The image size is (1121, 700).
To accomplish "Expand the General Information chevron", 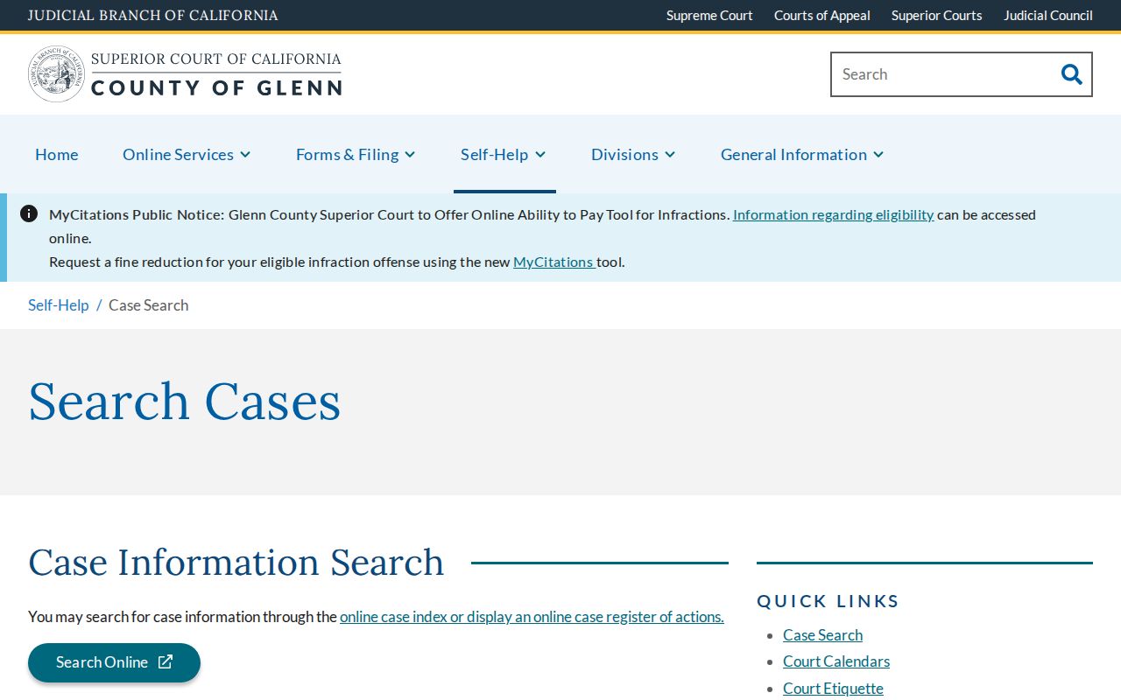I will 878,155.
